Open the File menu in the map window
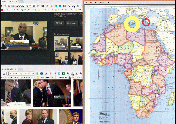176x124 pixels. (x=86, y=2)
